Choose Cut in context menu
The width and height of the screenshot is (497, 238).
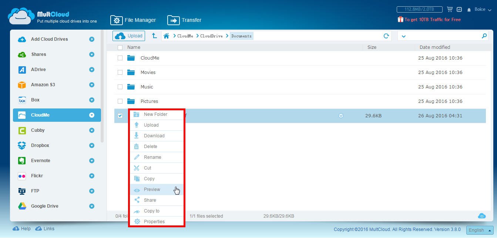(x=157, y=168)
